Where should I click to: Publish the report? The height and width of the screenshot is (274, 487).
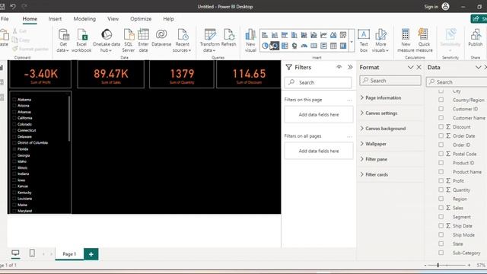click(476, 38)
